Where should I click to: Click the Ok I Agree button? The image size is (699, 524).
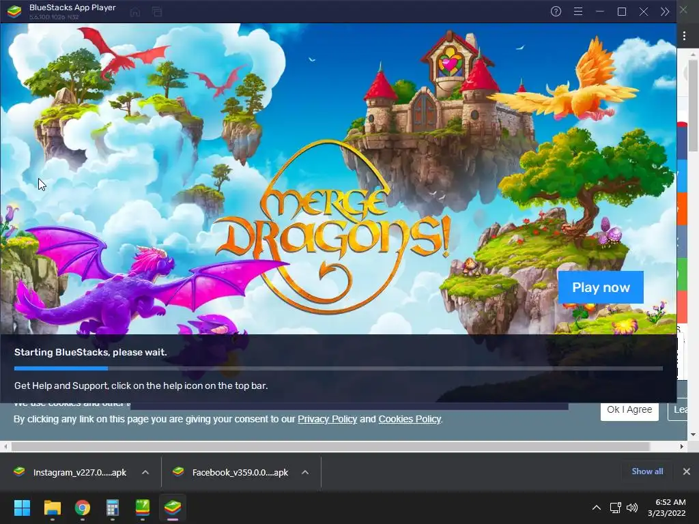(x=629, y=409)
